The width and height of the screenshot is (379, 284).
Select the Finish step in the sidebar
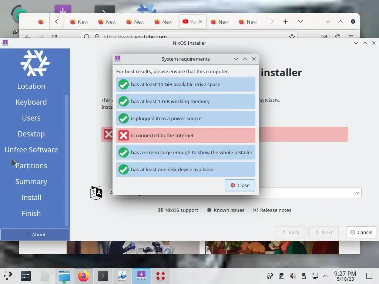(31, 213)
